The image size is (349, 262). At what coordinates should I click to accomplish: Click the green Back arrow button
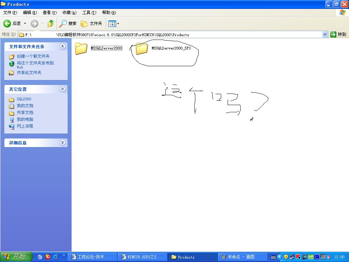point(7,24)
